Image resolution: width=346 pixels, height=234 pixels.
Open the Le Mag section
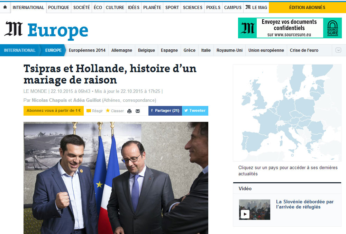tap(256, 8)
